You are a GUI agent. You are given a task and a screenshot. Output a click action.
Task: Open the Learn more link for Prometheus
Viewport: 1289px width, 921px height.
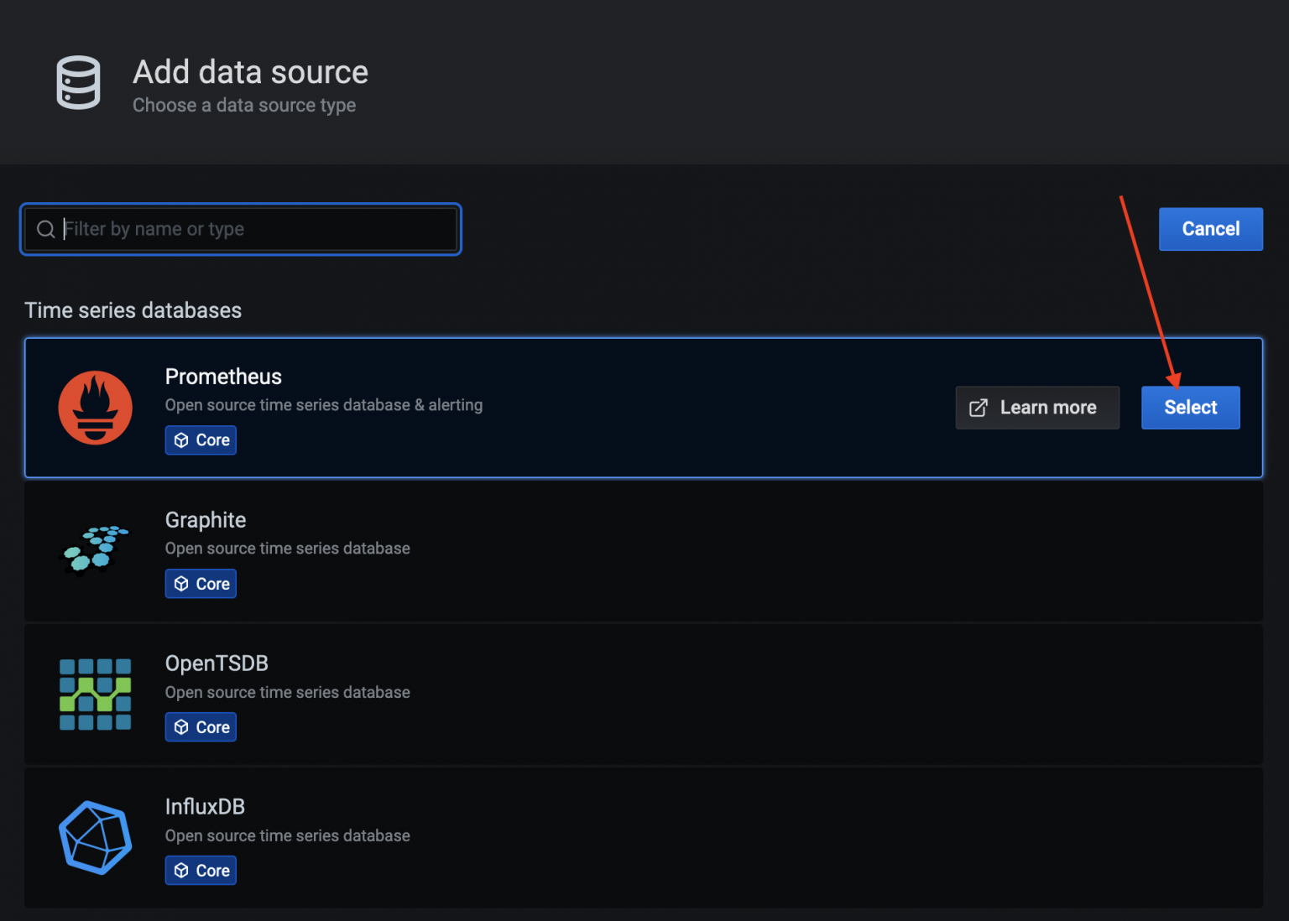(x=1037, y=408)
